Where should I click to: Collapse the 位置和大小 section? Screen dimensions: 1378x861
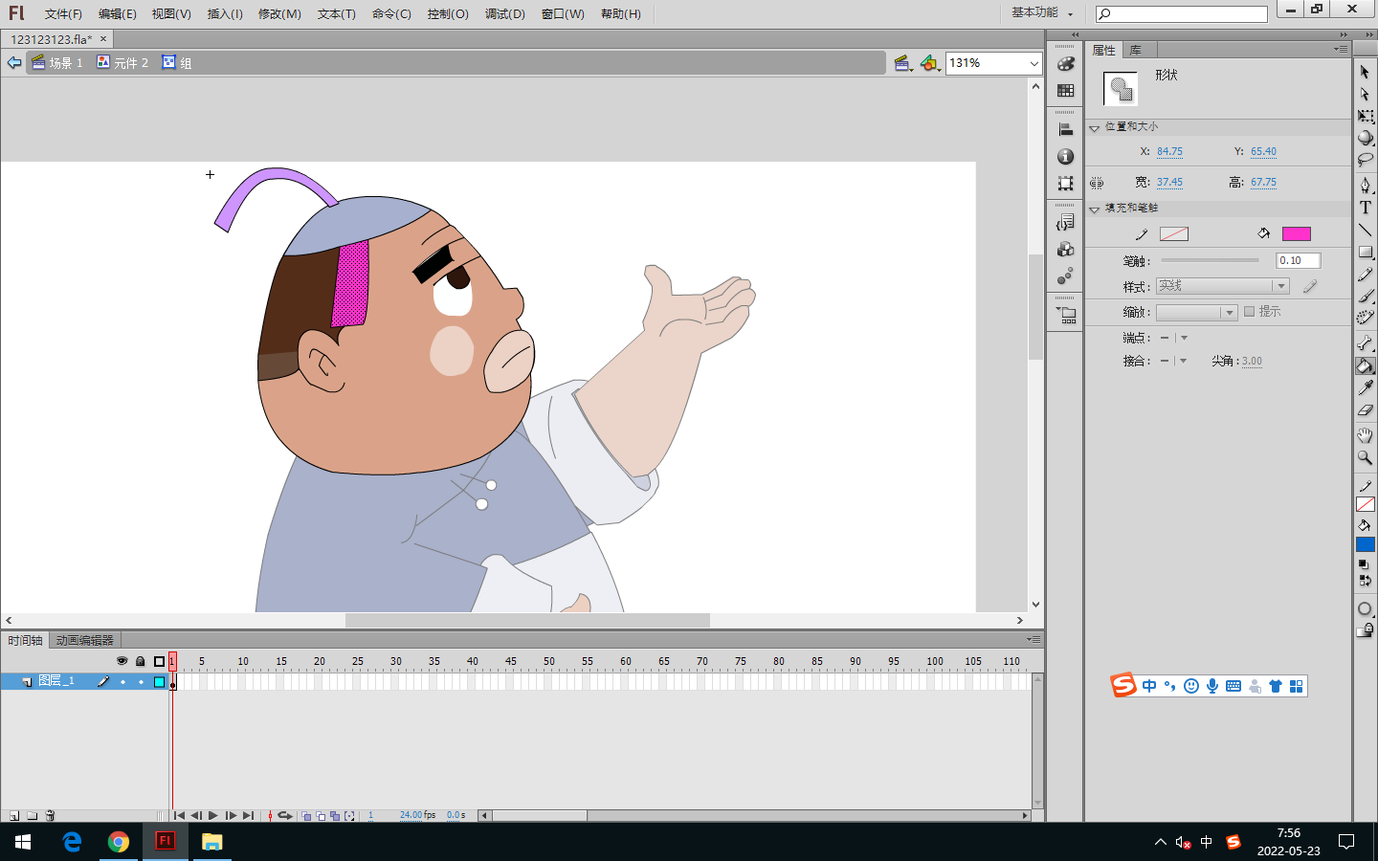pos(1095,127)
